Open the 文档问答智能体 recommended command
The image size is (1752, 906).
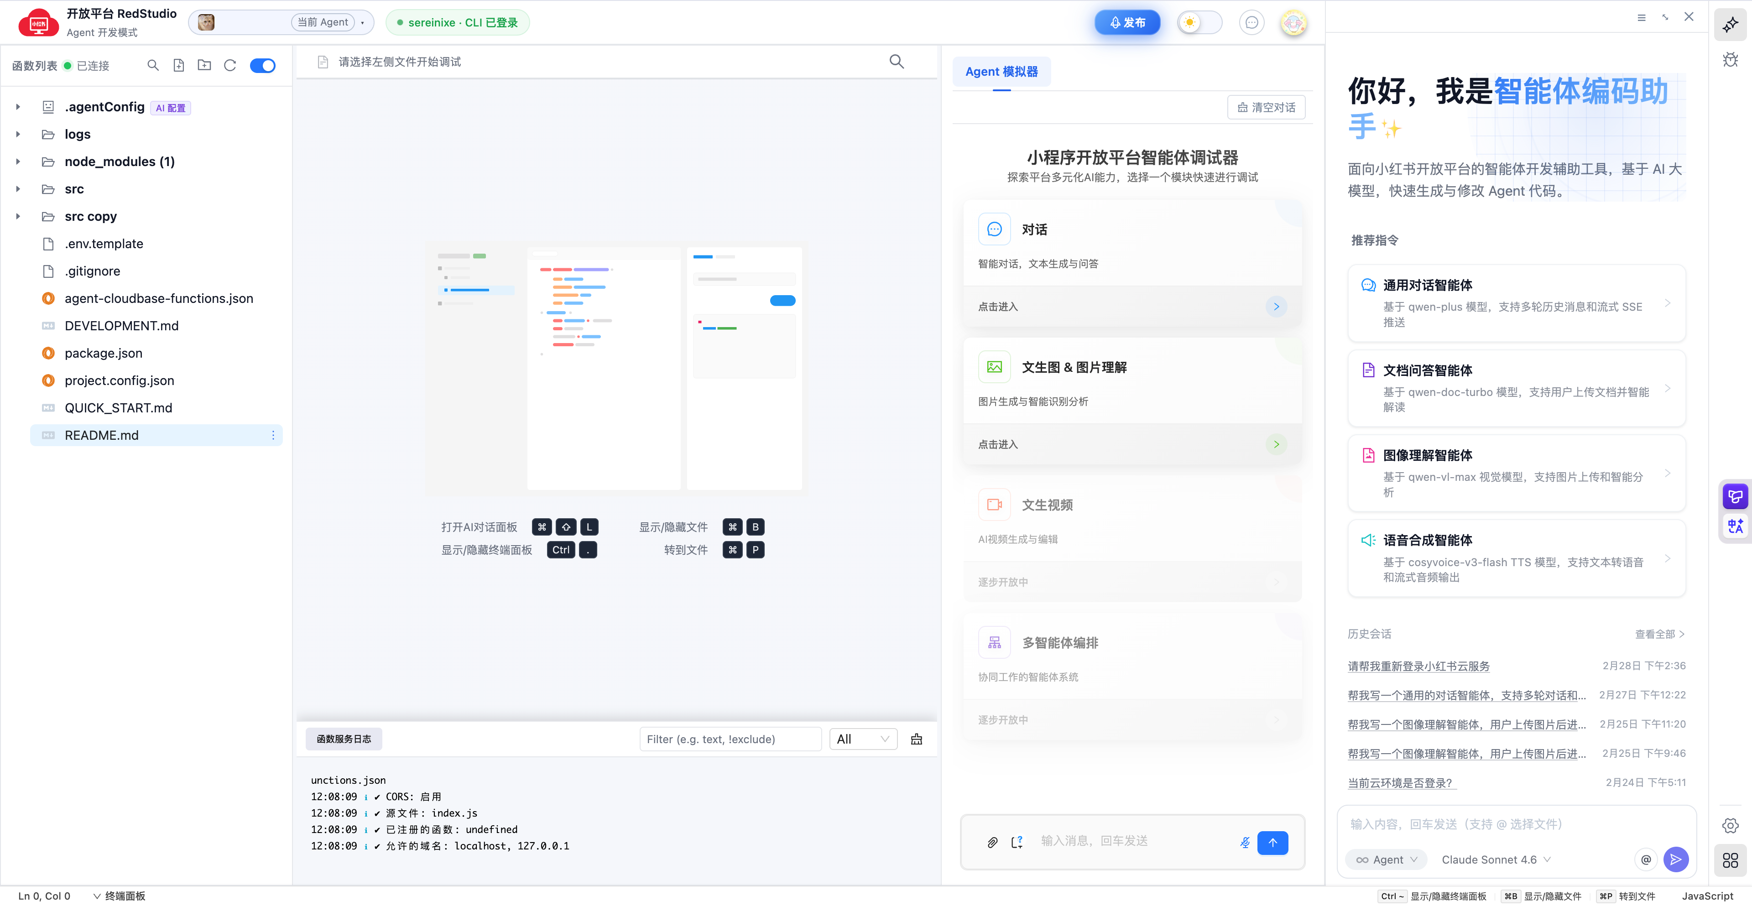click(x=1516, y=388)
